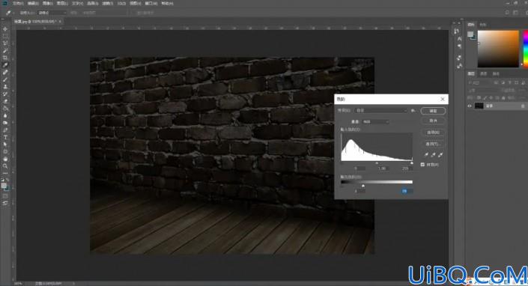
Task: Toggle adjustment layer filter in Layers panel
Action: point(503,82)
